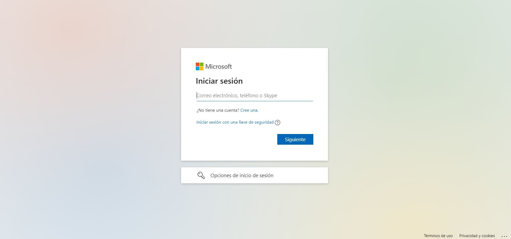Click the blue square of Microsoft logo
The image size is (511, 239).
pyautogui.click(x=198, y=68)
